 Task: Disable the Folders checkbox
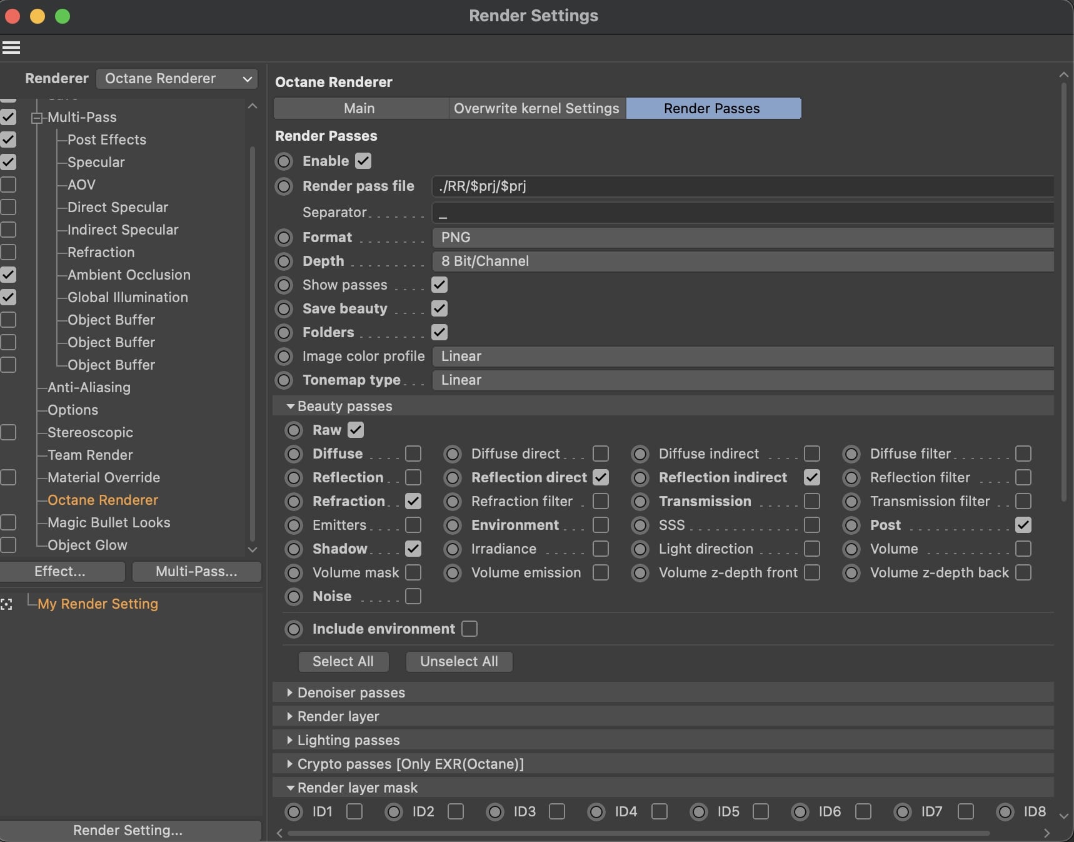pos(439,332)
